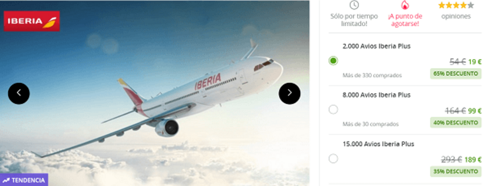Click the clock limited-time icon
Image resolution: width=487 pixels, height=186 pixels.
(x=354, y=5)
